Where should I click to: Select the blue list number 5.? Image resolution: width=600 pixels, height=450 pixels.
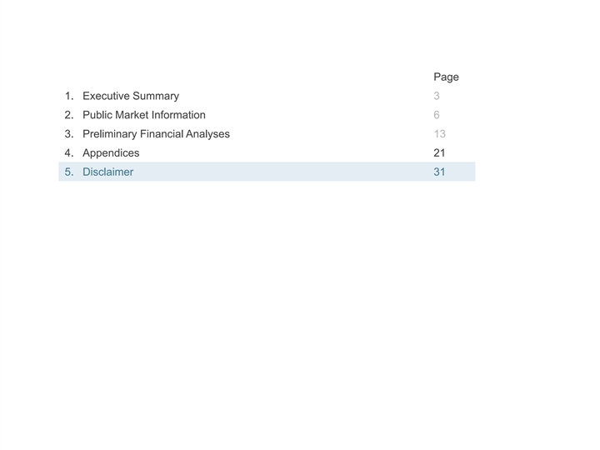tap(69, 172)
